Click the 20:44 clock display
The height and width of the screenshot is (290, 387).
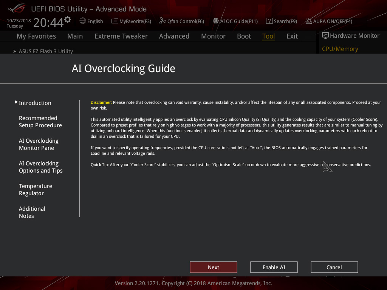pyautogui.click(x=48, y=23)
